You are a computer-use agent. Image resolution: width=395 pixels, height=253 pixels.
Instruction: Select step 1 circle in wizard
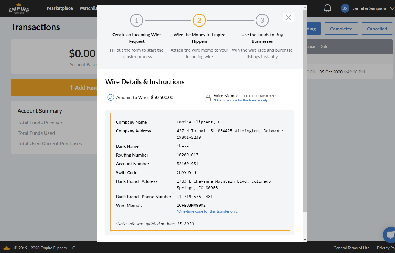click(x=137, y=20)
